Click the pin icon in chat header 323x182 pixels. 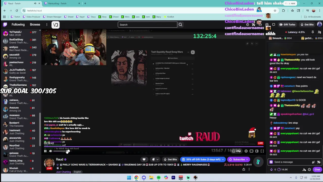313,32
